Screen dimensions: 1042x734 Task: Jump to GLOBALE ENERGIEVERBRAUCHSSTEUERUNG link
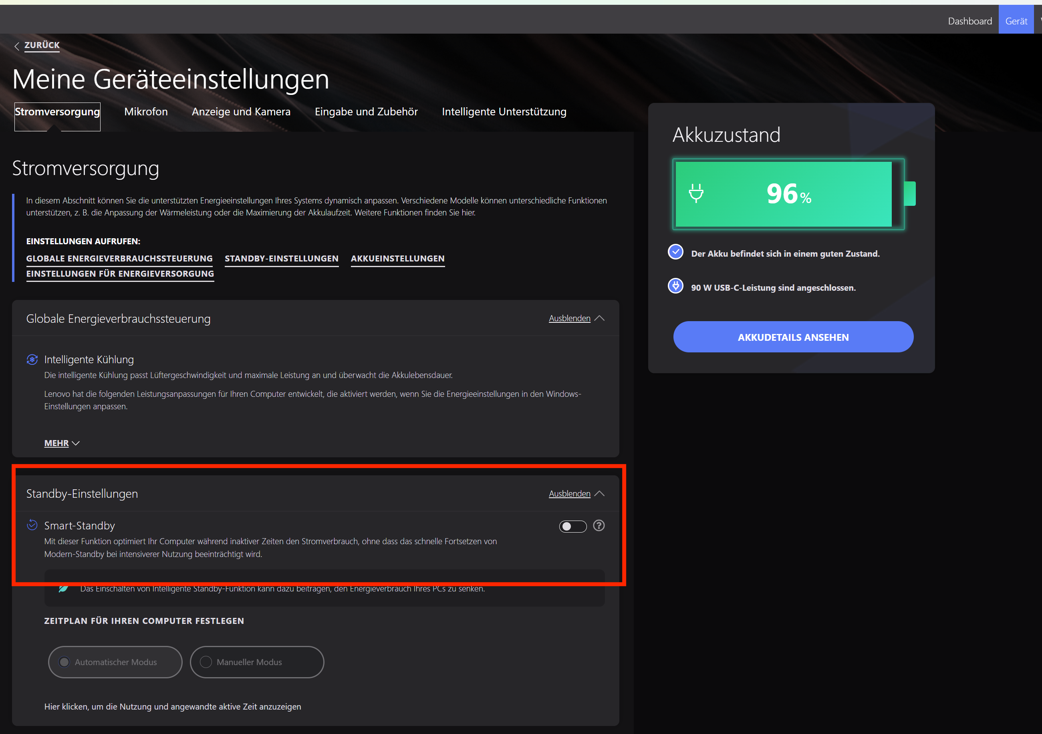119,259
